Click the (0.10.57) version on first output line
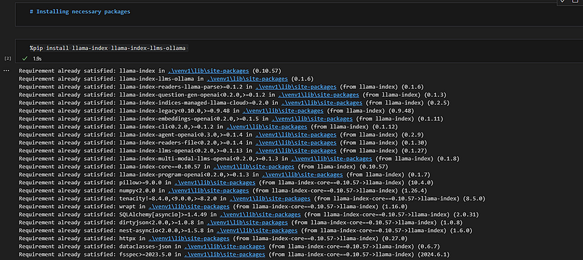The width and height of the screenshot is (583, 260). 267,71
